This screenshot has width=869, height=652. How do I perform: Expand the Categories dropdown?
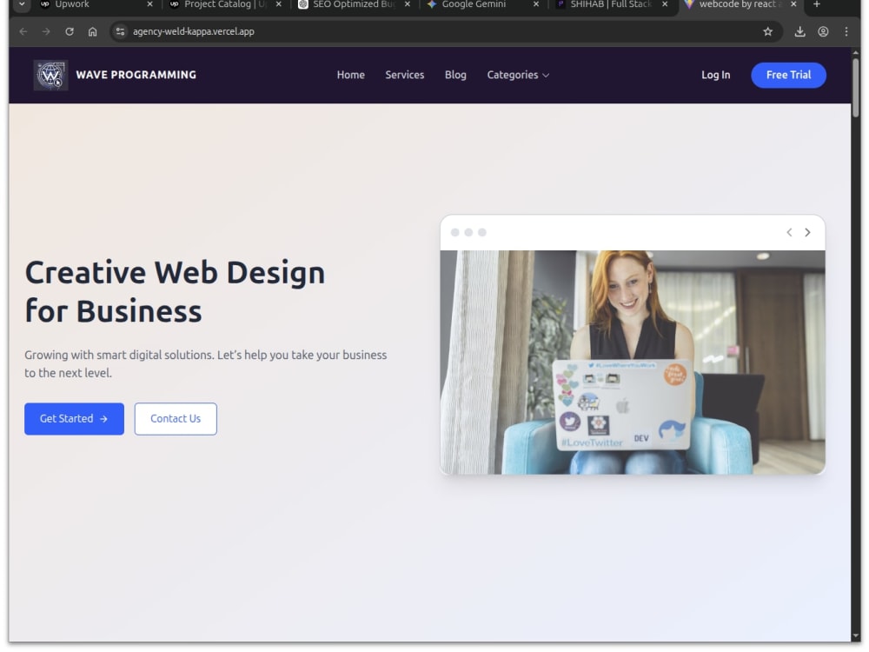click(x=518, y=75)
